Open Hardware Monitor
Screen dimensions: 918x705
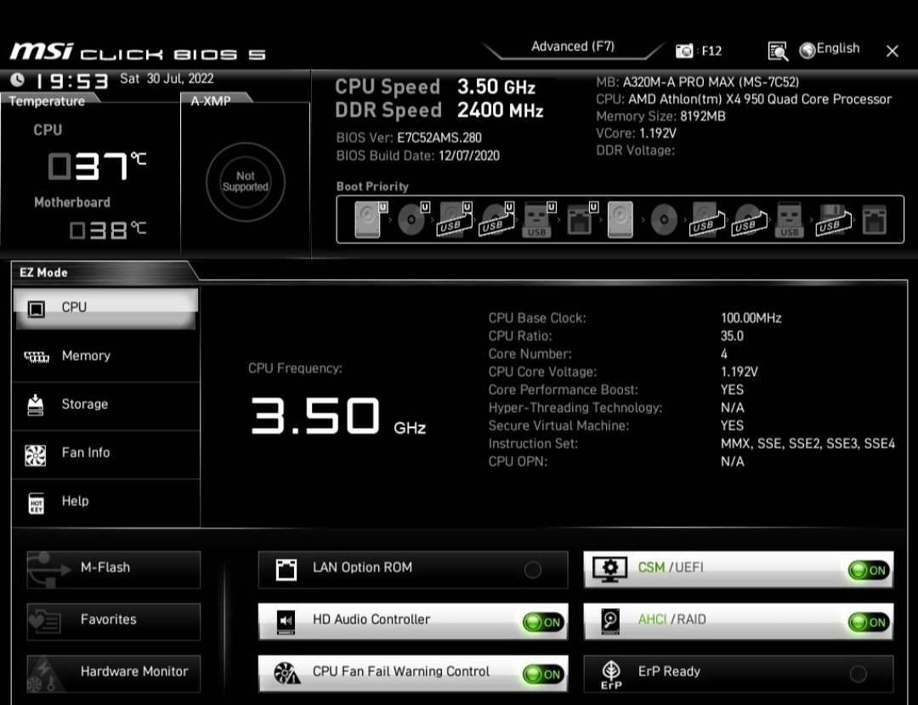[114, 674]
